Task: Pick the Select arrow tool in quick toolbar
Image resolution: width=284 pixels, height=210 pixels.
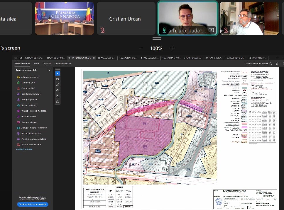Action: tap(58, 74)
